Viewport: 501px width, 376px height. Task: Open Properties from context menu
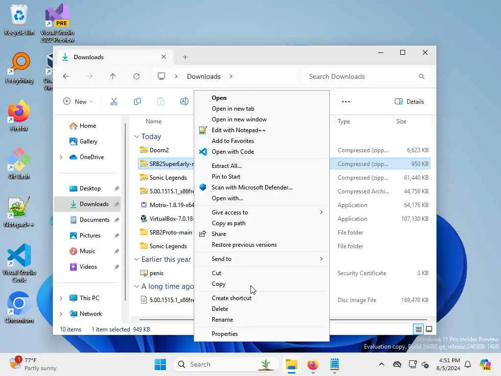[262, 334]
